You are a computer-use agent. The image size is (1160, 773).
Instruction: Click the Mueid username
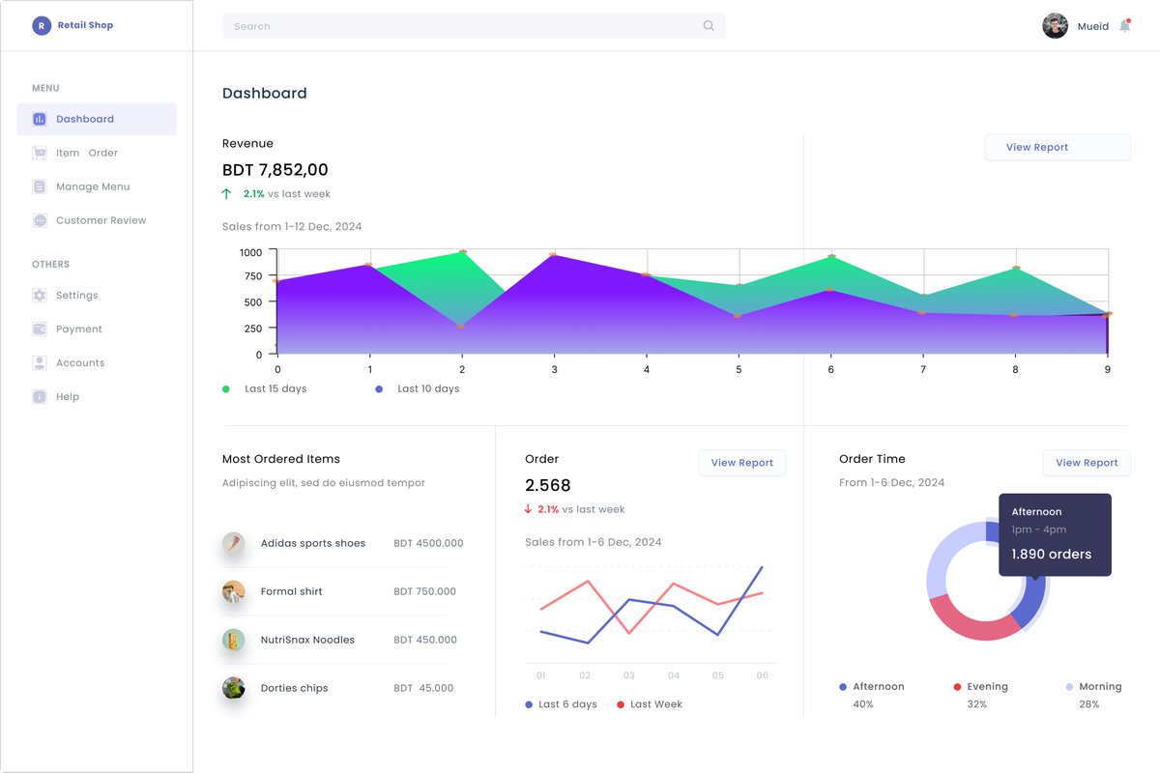tap(1093, 26)
